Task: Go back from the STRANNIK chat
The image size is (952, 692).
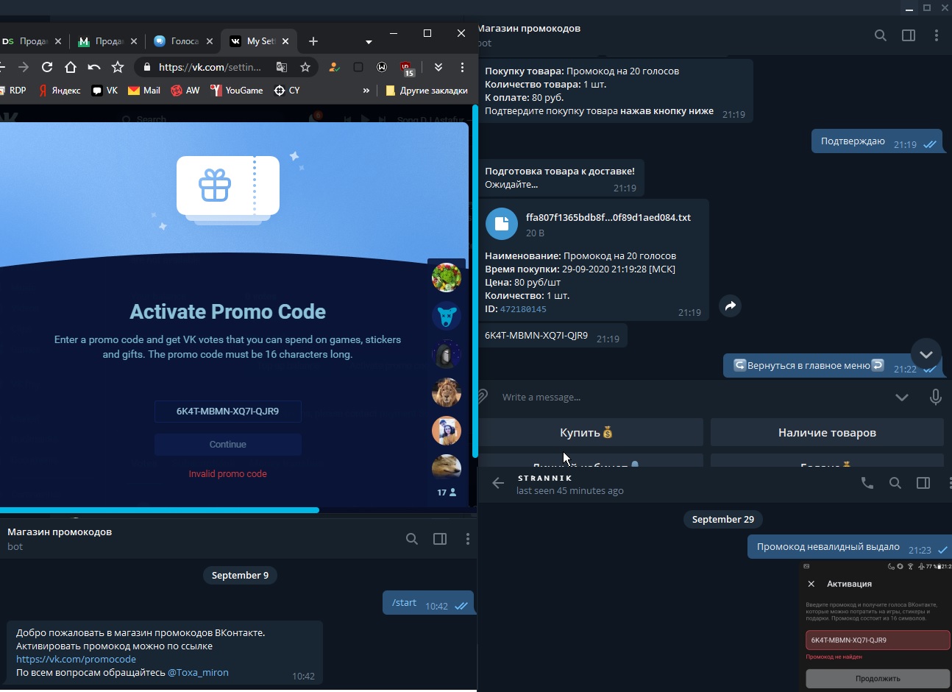Action: tap(498, 484)
